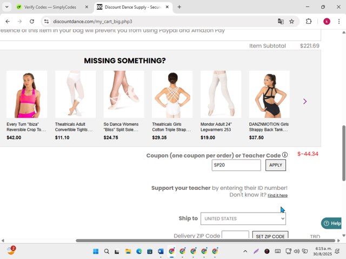Open the Help chat widget
The height and width of the screenshot is (259, 346).
click(331, 223)
